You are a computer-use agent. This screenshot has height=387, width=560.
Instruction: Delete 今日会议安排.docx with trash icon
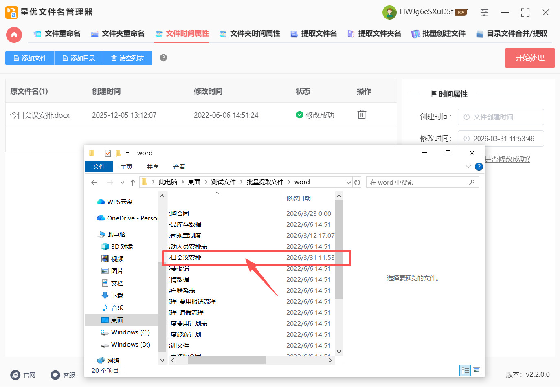point(362,114)
